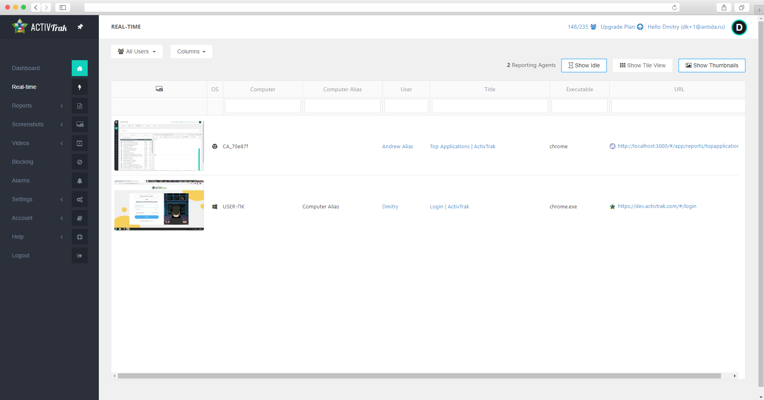764x400 pixels.
Task: Open the USER-ПК screenshot thumbnail
Action: pos(159,205)
